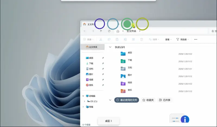
Task: Select 主文件夹 in the navigation pane
Action: click(92, 47)
